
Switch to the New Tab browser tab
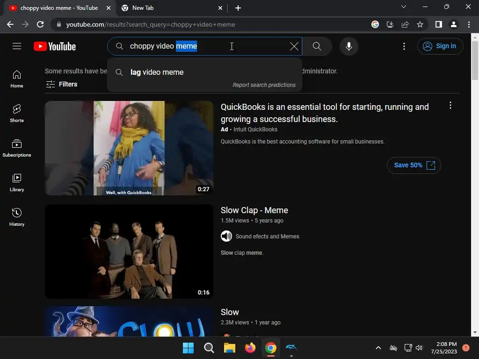click(171, 8)
